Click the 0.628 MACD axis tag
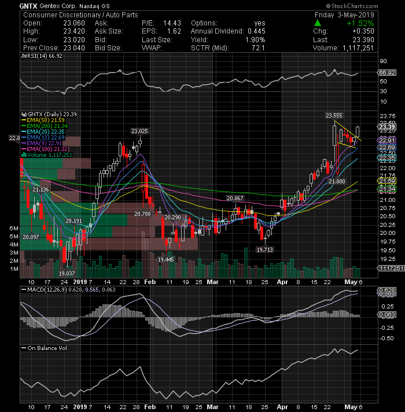405x412 pixels. tap(387, 290)
